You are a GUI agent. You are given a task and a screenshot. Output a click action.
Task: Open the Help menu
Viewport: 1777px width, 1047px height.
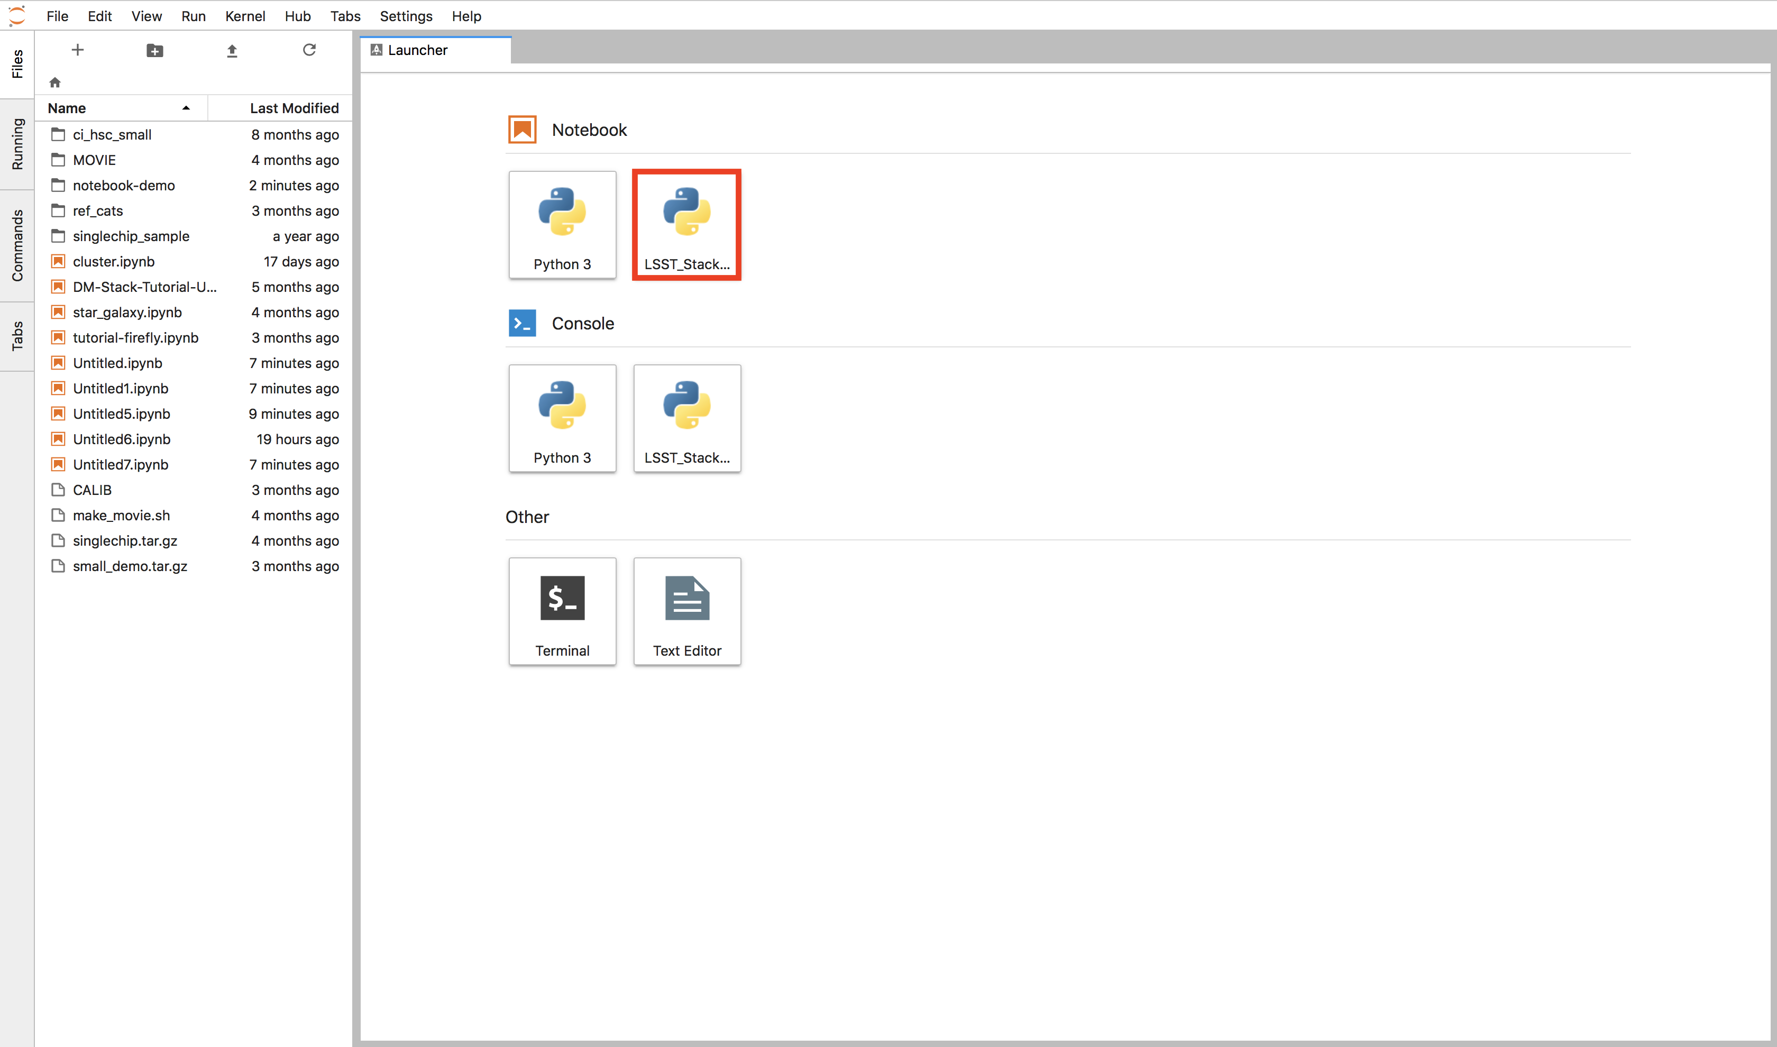(x=466, y=15)
